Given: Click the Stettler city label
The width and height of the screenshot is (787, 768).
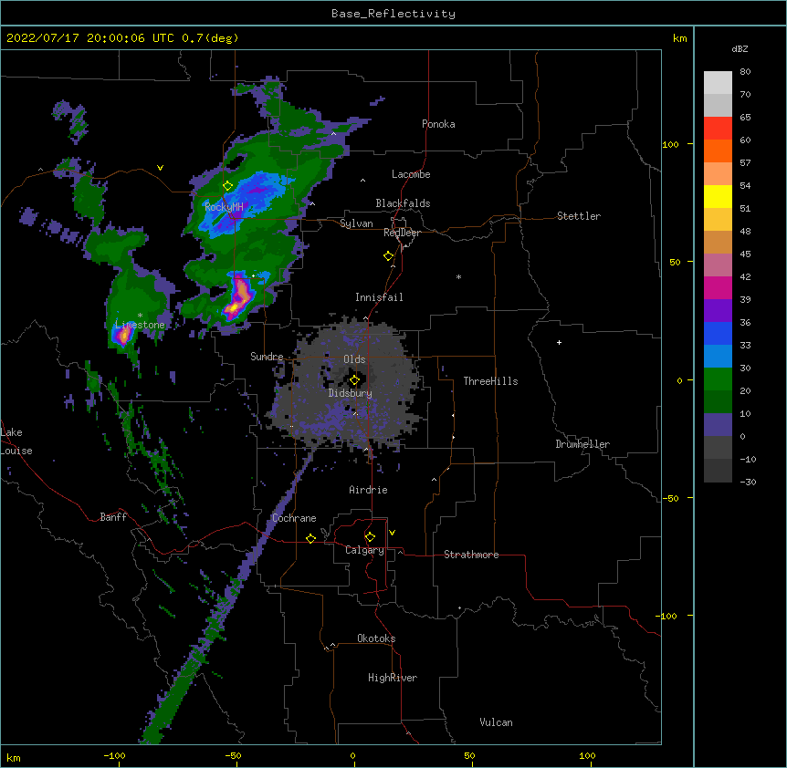Looking at the screenshot, I should pyautogui.click(x=579, y=216).
